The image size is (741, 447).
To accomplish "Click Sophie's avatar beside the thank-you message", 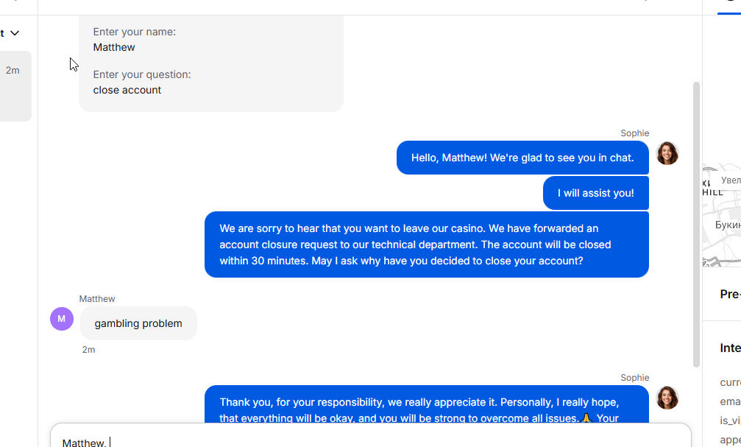I will (x=667, y=398).
